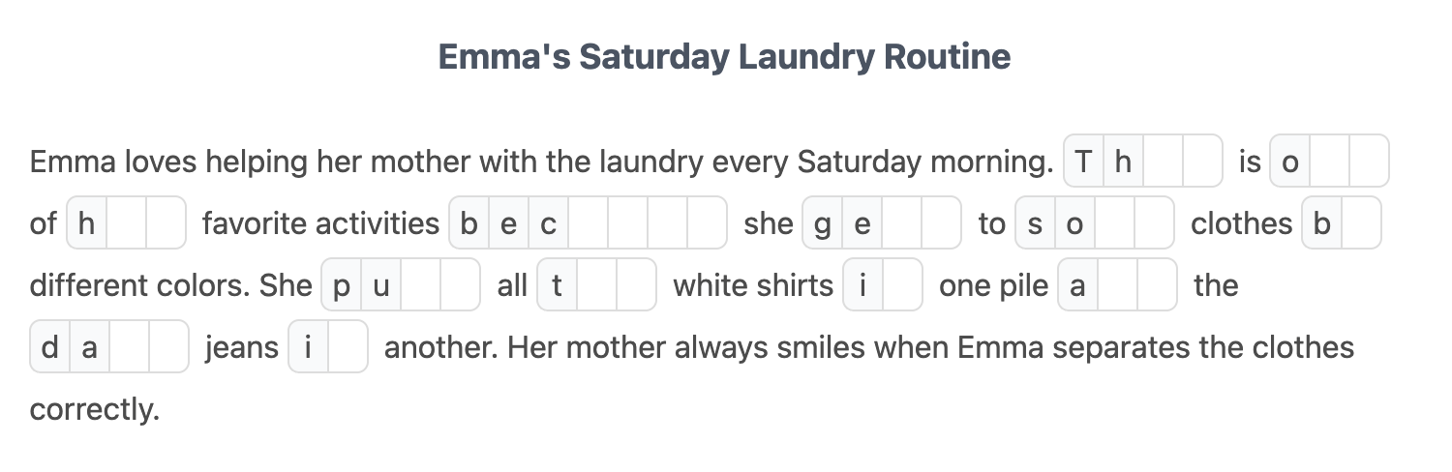Click first blank box after "a" following "one pile"

[1117, 285]
